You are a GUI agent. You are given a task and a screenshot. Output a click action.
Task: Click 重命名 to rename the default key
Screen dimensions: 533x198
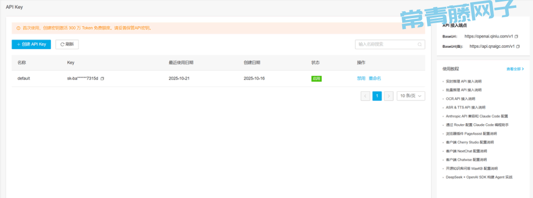pyautogui.click(x=375, y=78)
